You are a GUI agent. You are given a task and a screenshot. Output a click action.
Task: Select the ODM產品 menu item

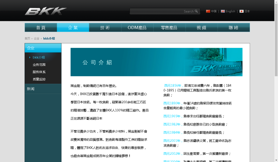[137, 28]
